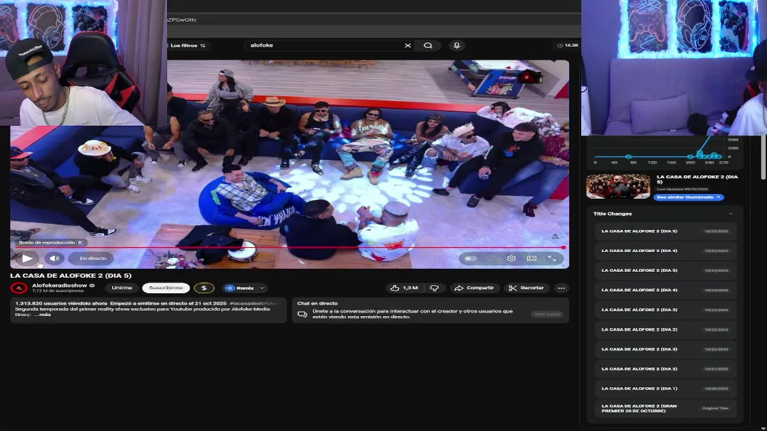Like the video showing 1,3 M
The height and width of the screenshot is (431, 767).
[404, 288]
